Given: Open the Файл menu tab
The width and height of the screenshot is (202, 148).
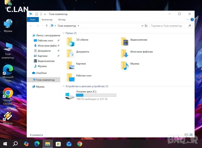Looking at the screenshot, I should 33,20.
